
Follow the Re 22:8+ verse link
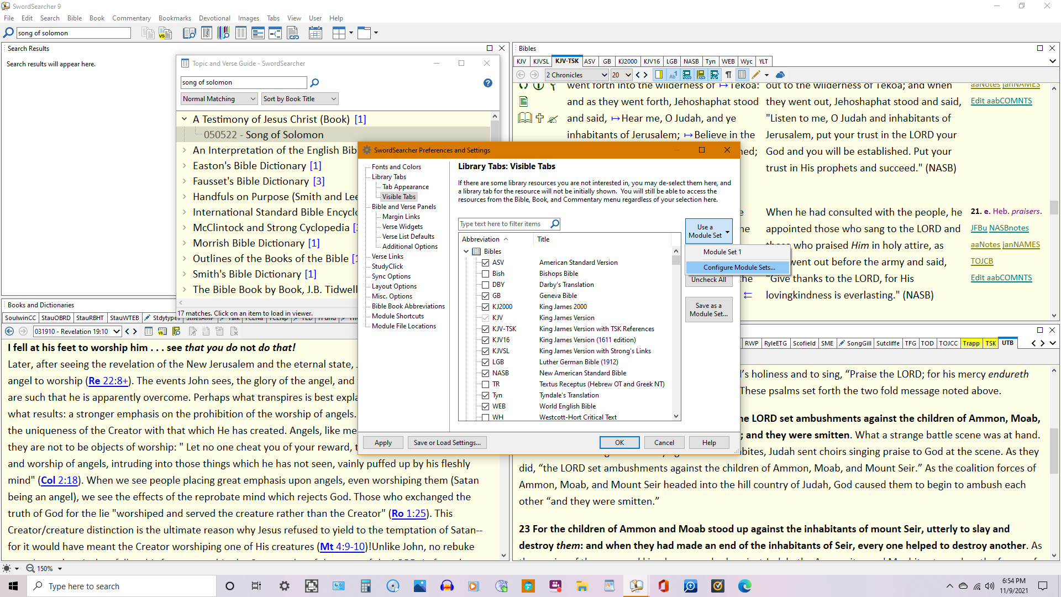click(108, 381)
